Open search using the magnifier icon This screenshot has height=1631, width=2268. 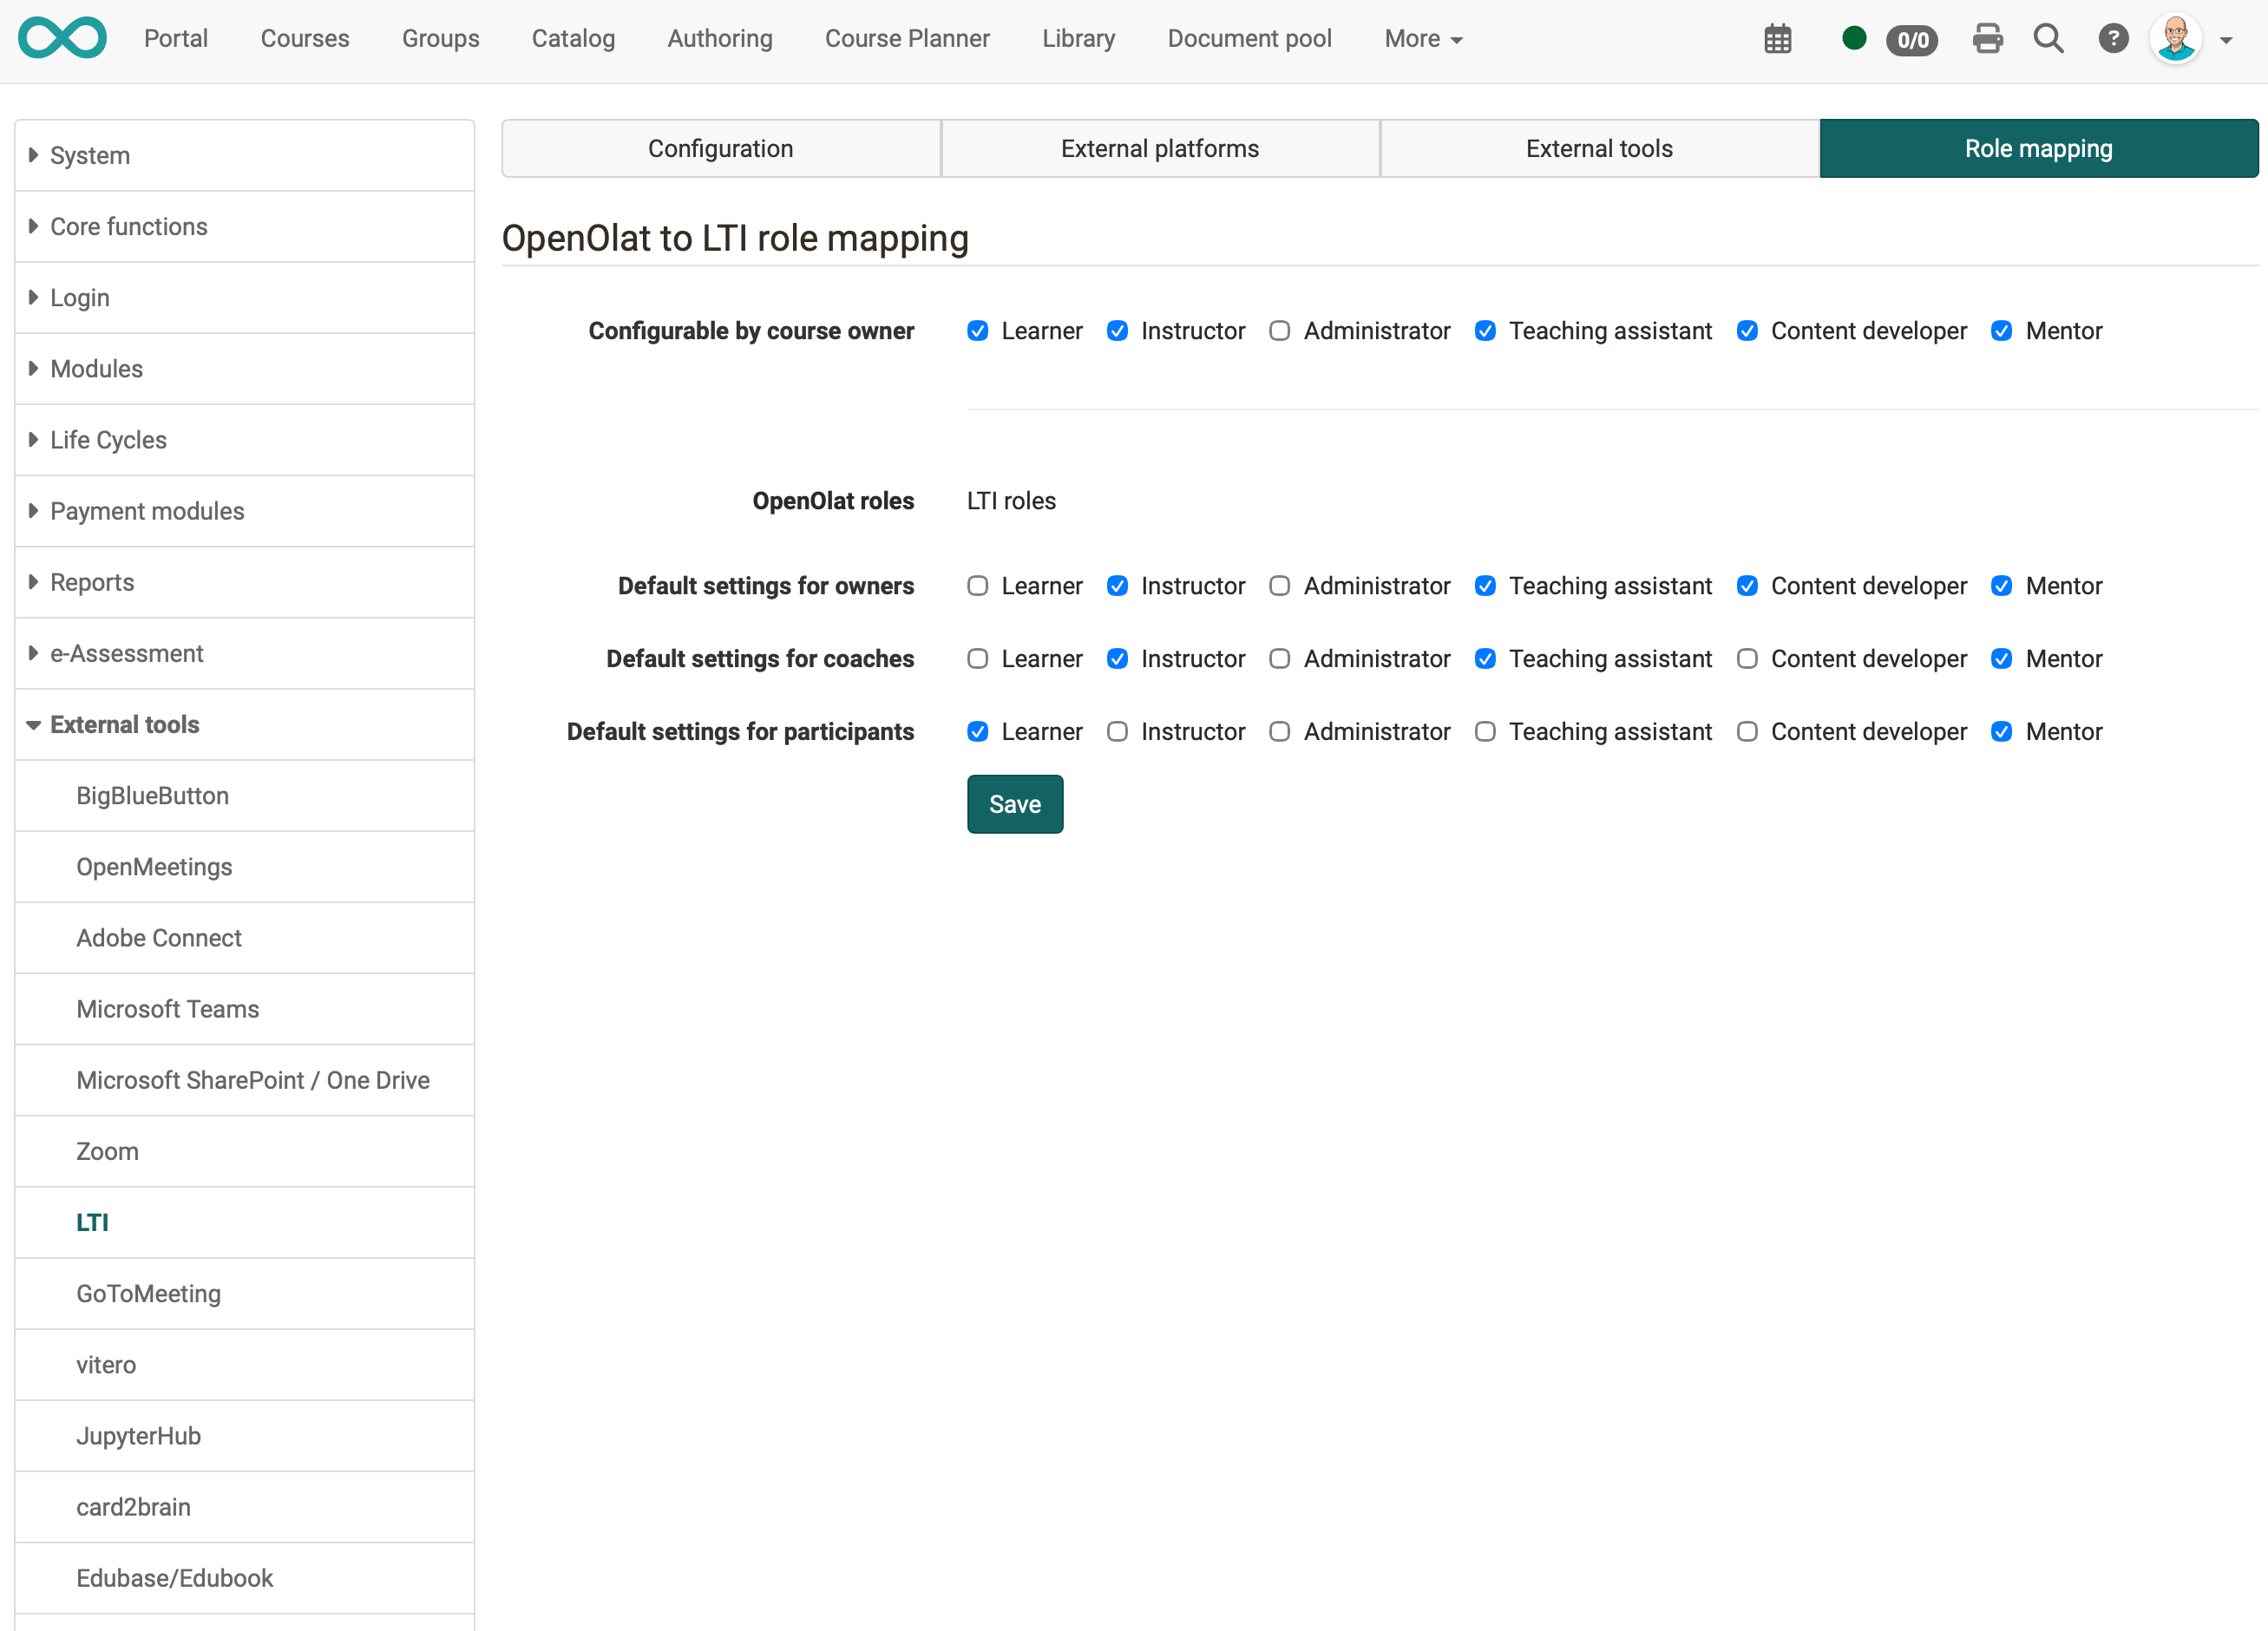point(2049,38)
